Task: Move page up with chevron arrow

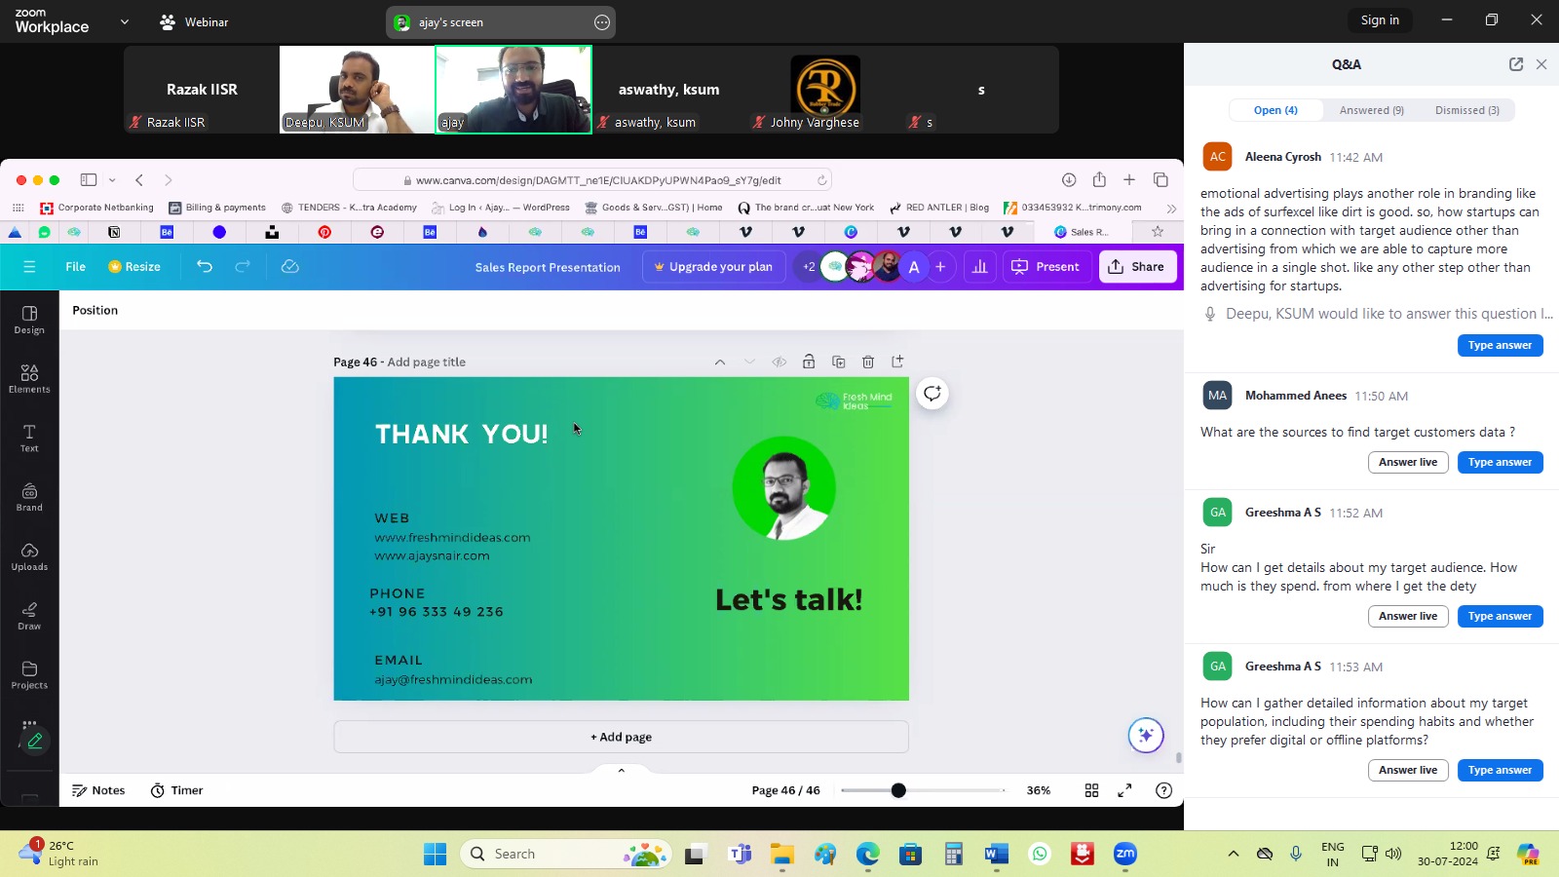Action: click(x=720, y=362)
